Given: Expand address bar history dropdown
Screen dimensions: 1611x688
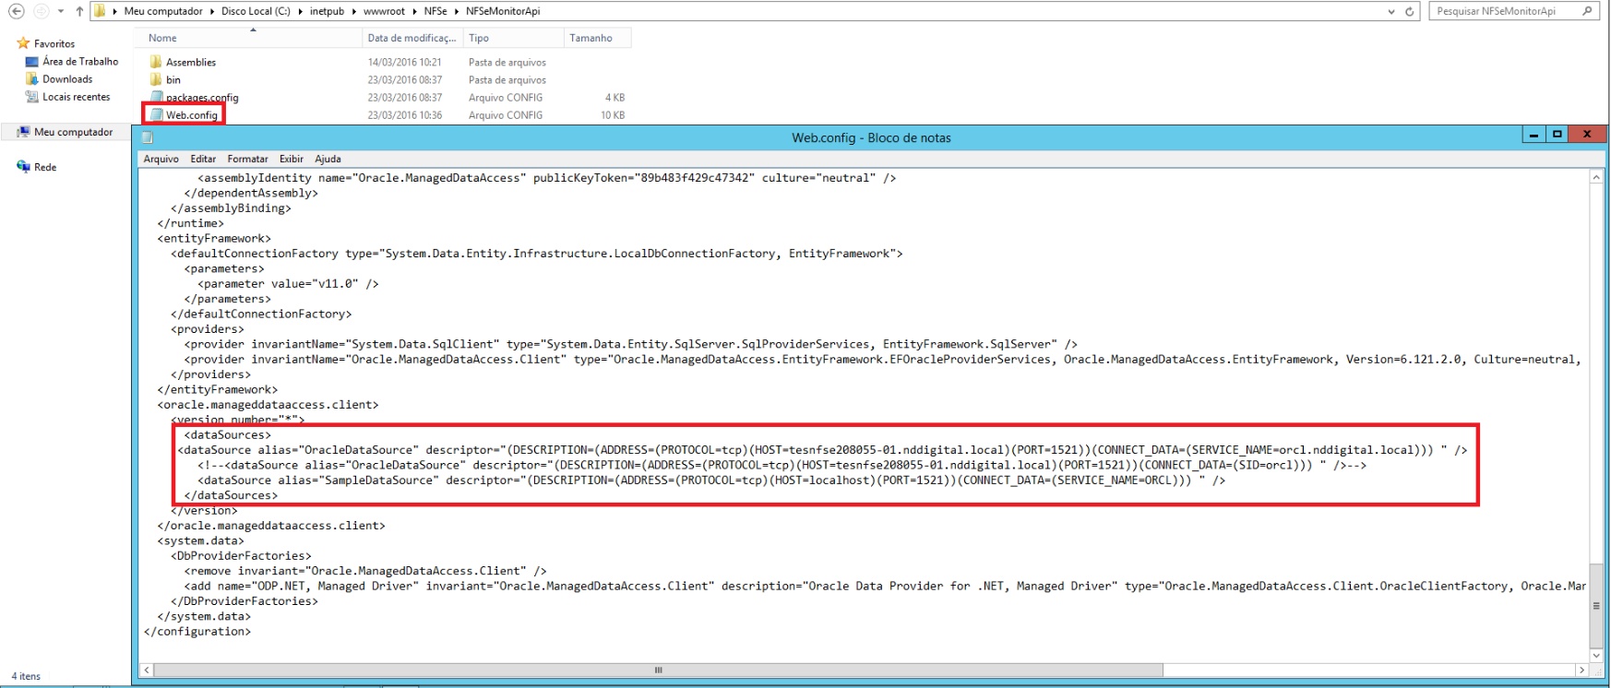Looking at the screenshot, I should coord(1390,11).
